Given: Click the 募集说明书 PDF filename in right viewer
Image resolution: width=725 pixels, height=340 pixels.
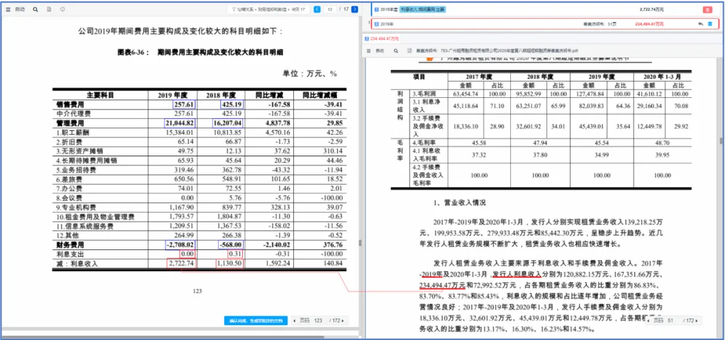Looking at the screenshot, I should pos(497,50).
